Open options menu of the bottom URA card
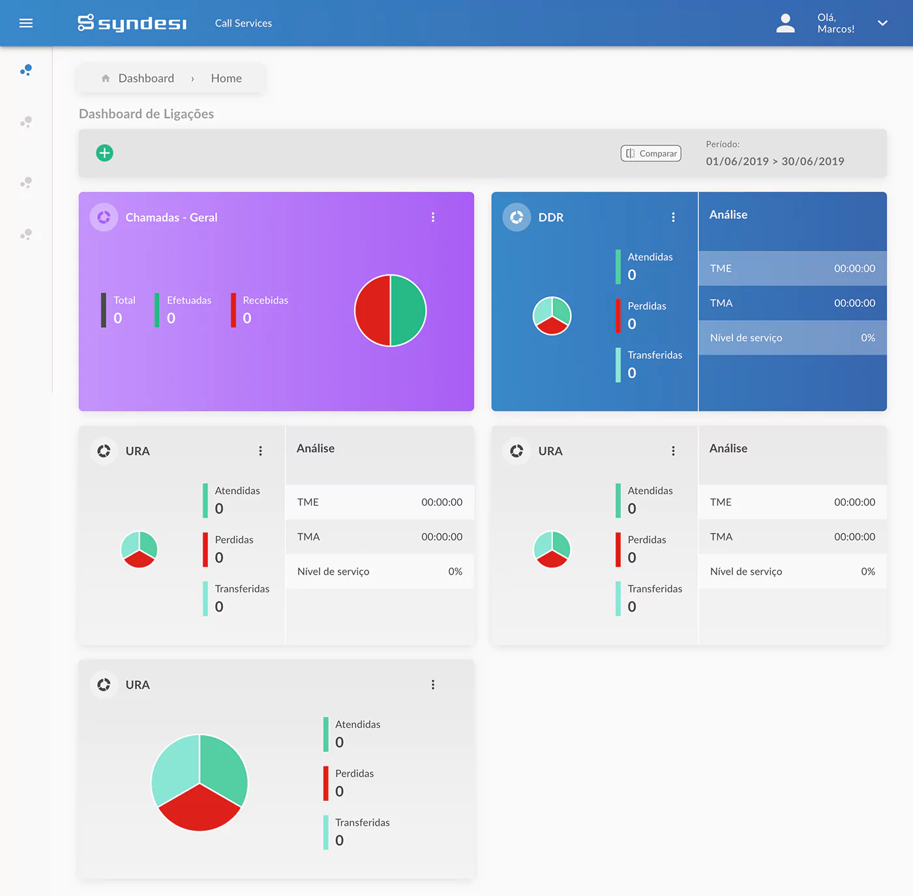The width and height of the screenshot is (913, 896). tap(433, 685)
